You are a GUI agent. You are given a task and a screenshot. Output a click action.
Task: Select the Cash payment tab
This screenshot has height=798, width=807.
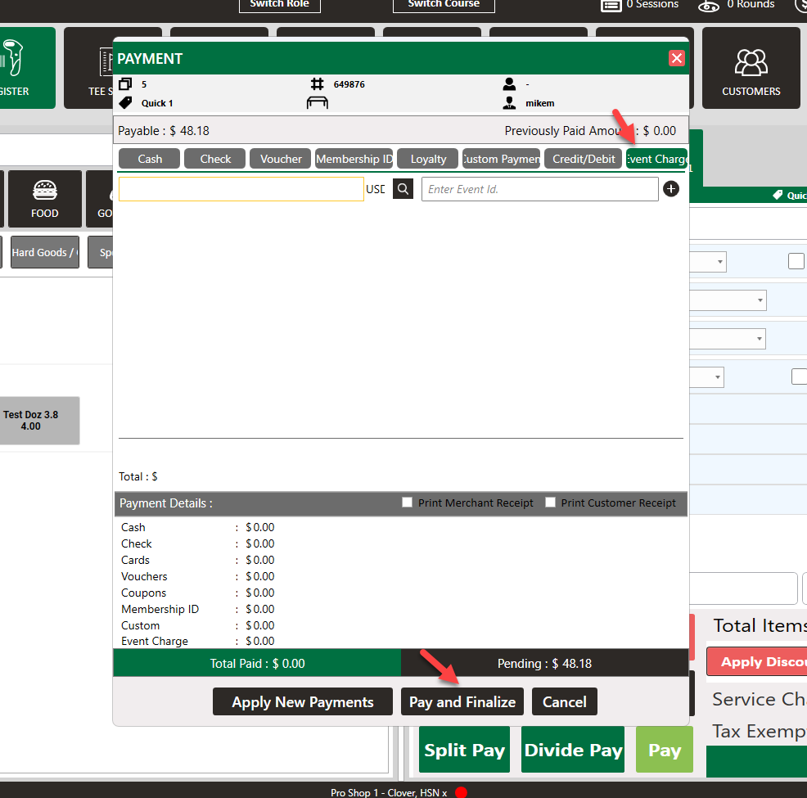point(149,159)
